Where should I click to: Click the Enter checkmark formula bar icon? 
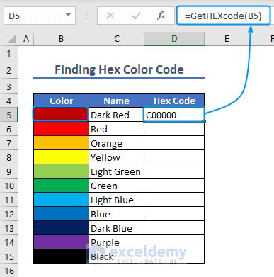[136, 16]
